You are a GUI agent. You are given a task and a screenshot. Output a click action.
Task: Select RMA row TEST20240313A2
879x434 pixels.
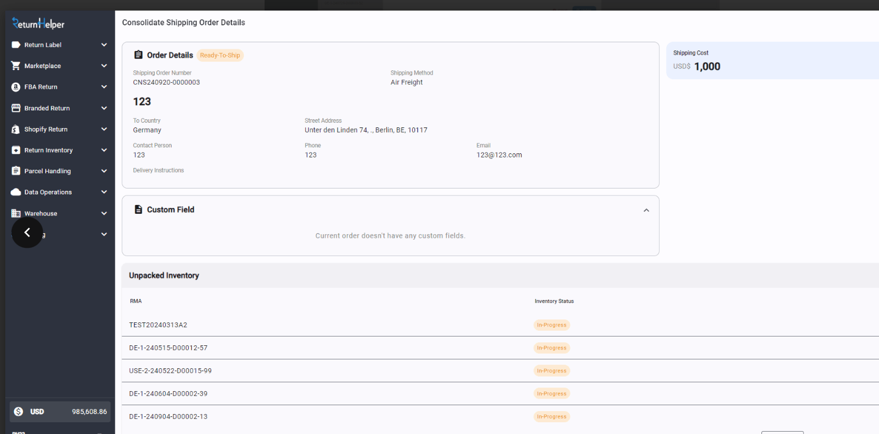tap(158, 325)
